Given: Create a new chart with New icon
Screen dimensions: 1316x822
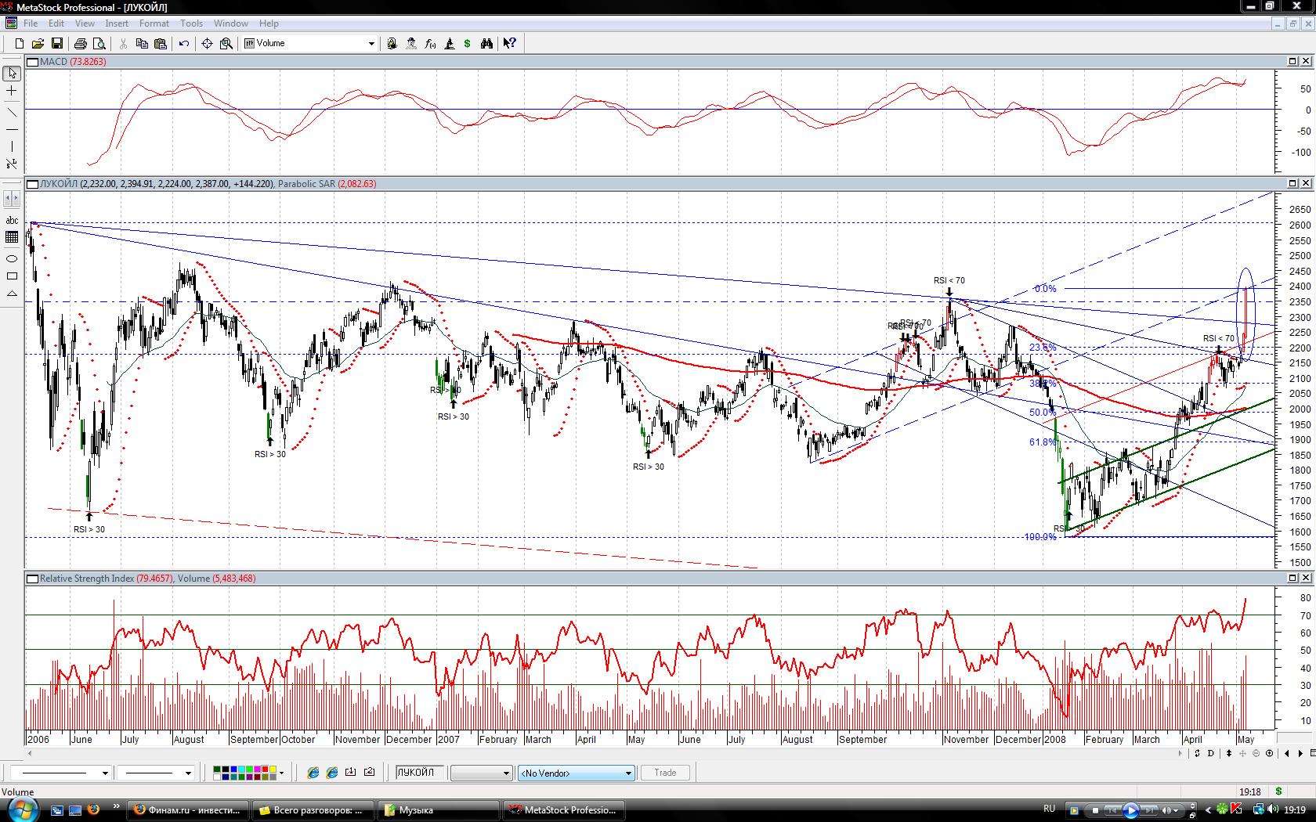Looking at the screenshot, I should tap(19, 44).
